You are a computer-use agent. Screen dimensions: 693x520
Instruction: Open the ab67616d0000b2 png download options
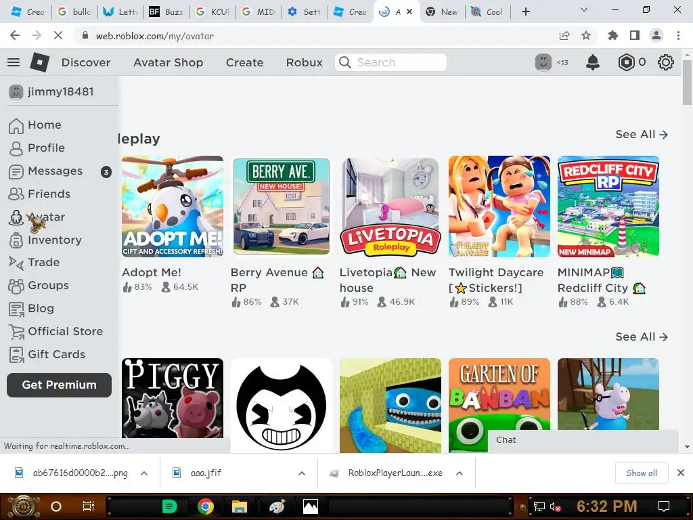click(144, 473)
